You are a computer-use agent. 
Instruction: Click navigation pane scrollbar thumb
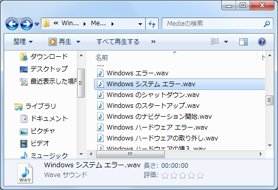(x=81, y=83)
